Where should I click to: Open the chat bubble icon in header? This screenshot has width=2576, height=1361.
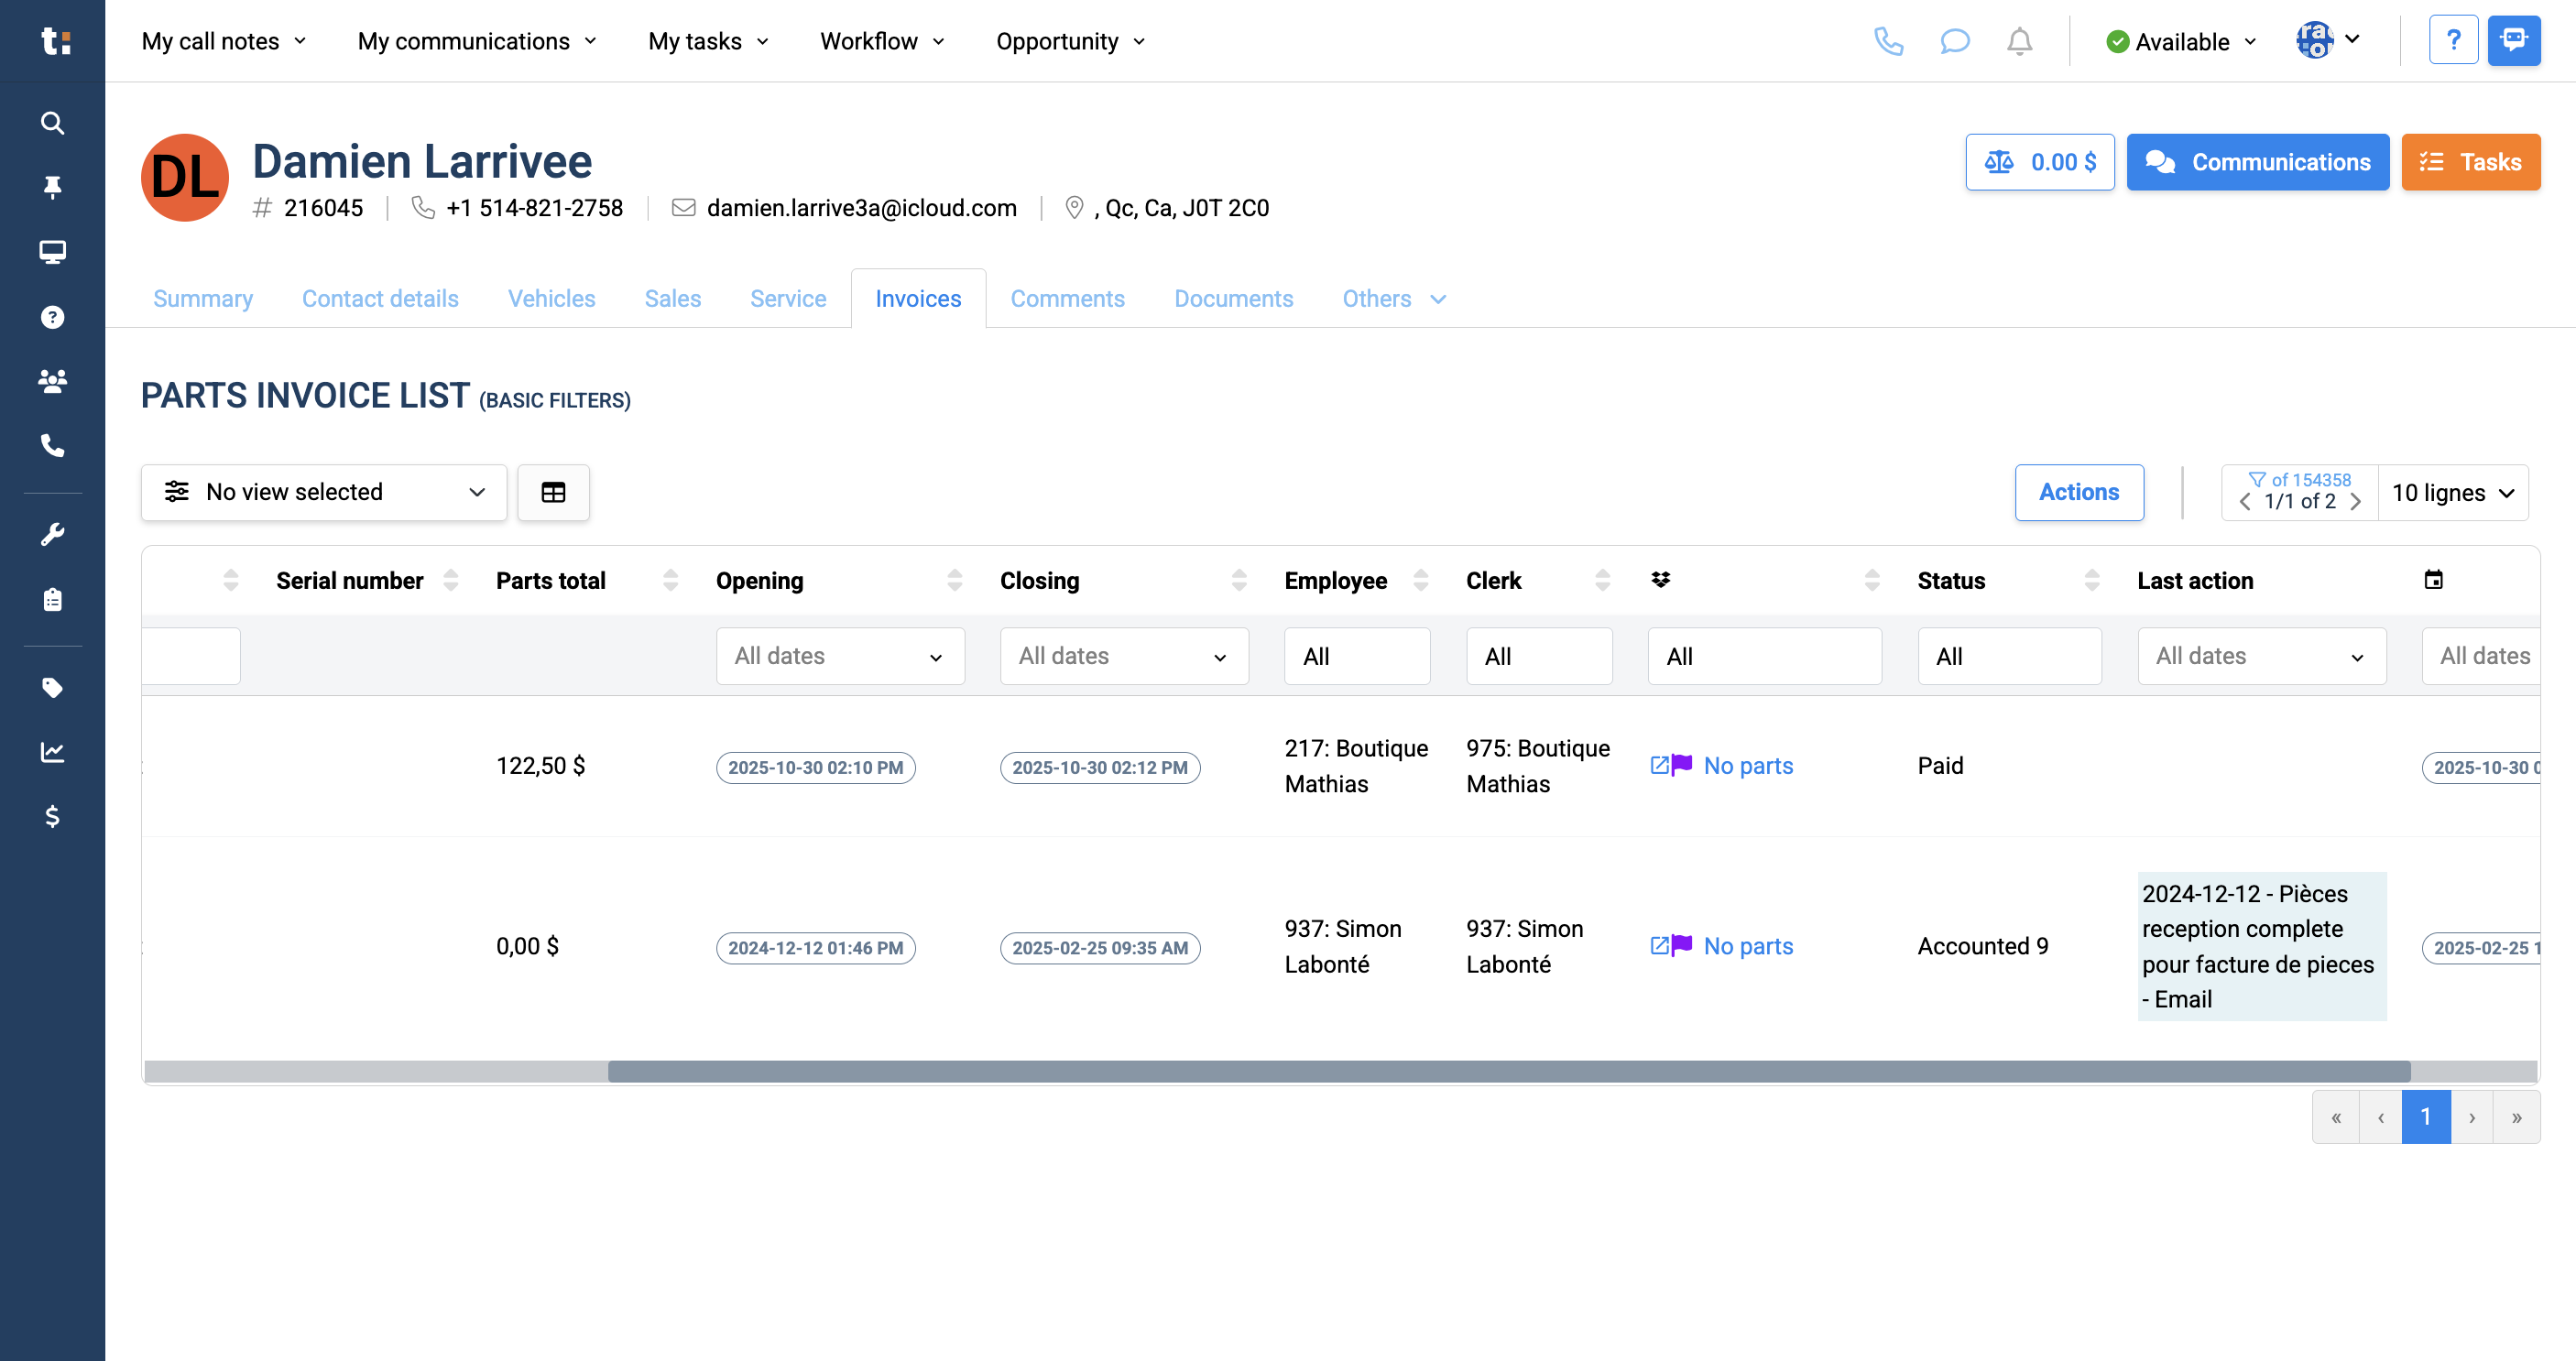(x=1954, y=41)
